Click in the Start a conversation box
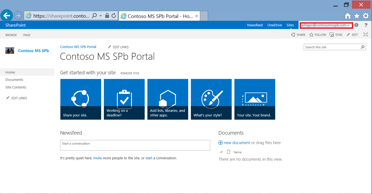 click(135, 145)
